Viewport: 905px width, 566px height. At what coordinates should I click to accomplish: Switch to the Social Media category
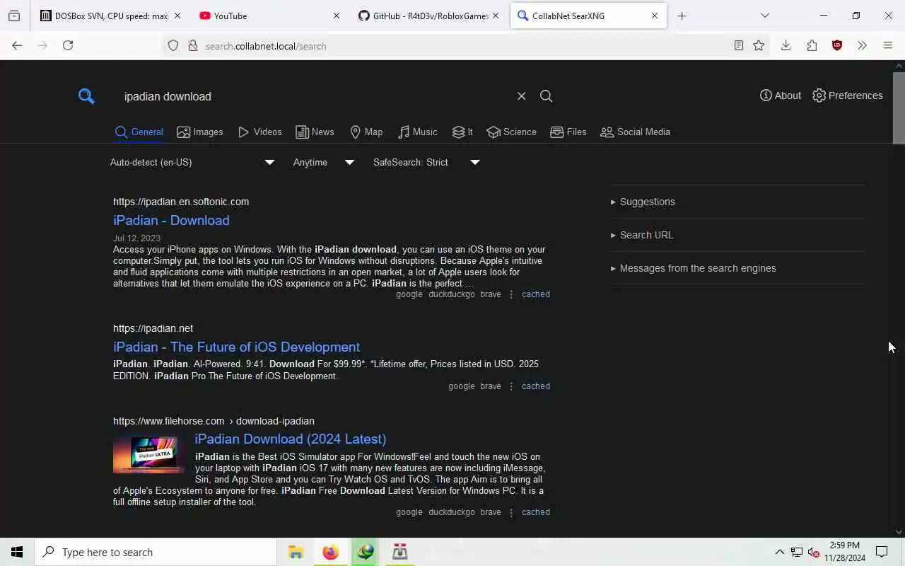point(635,132)
